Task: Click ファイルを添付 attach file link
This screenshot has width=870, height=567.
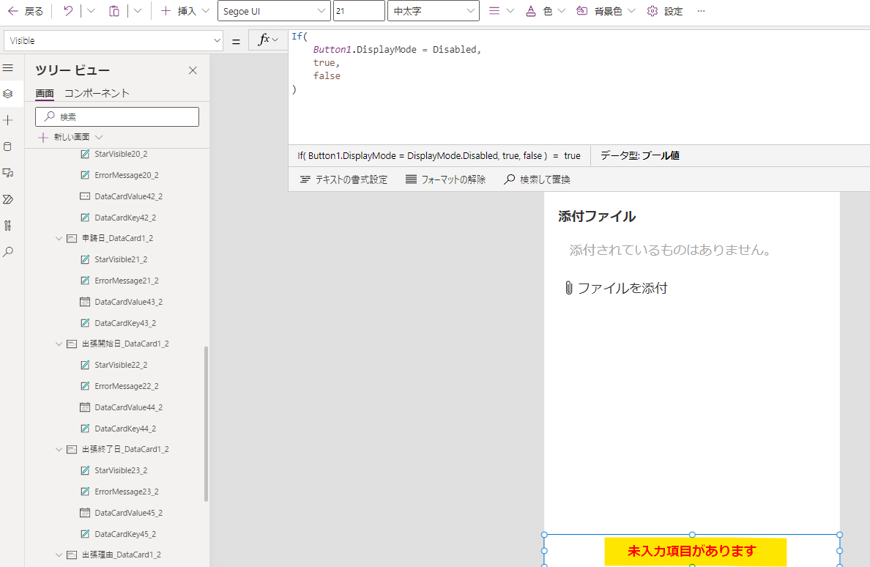Action: [x=615, y=288]
